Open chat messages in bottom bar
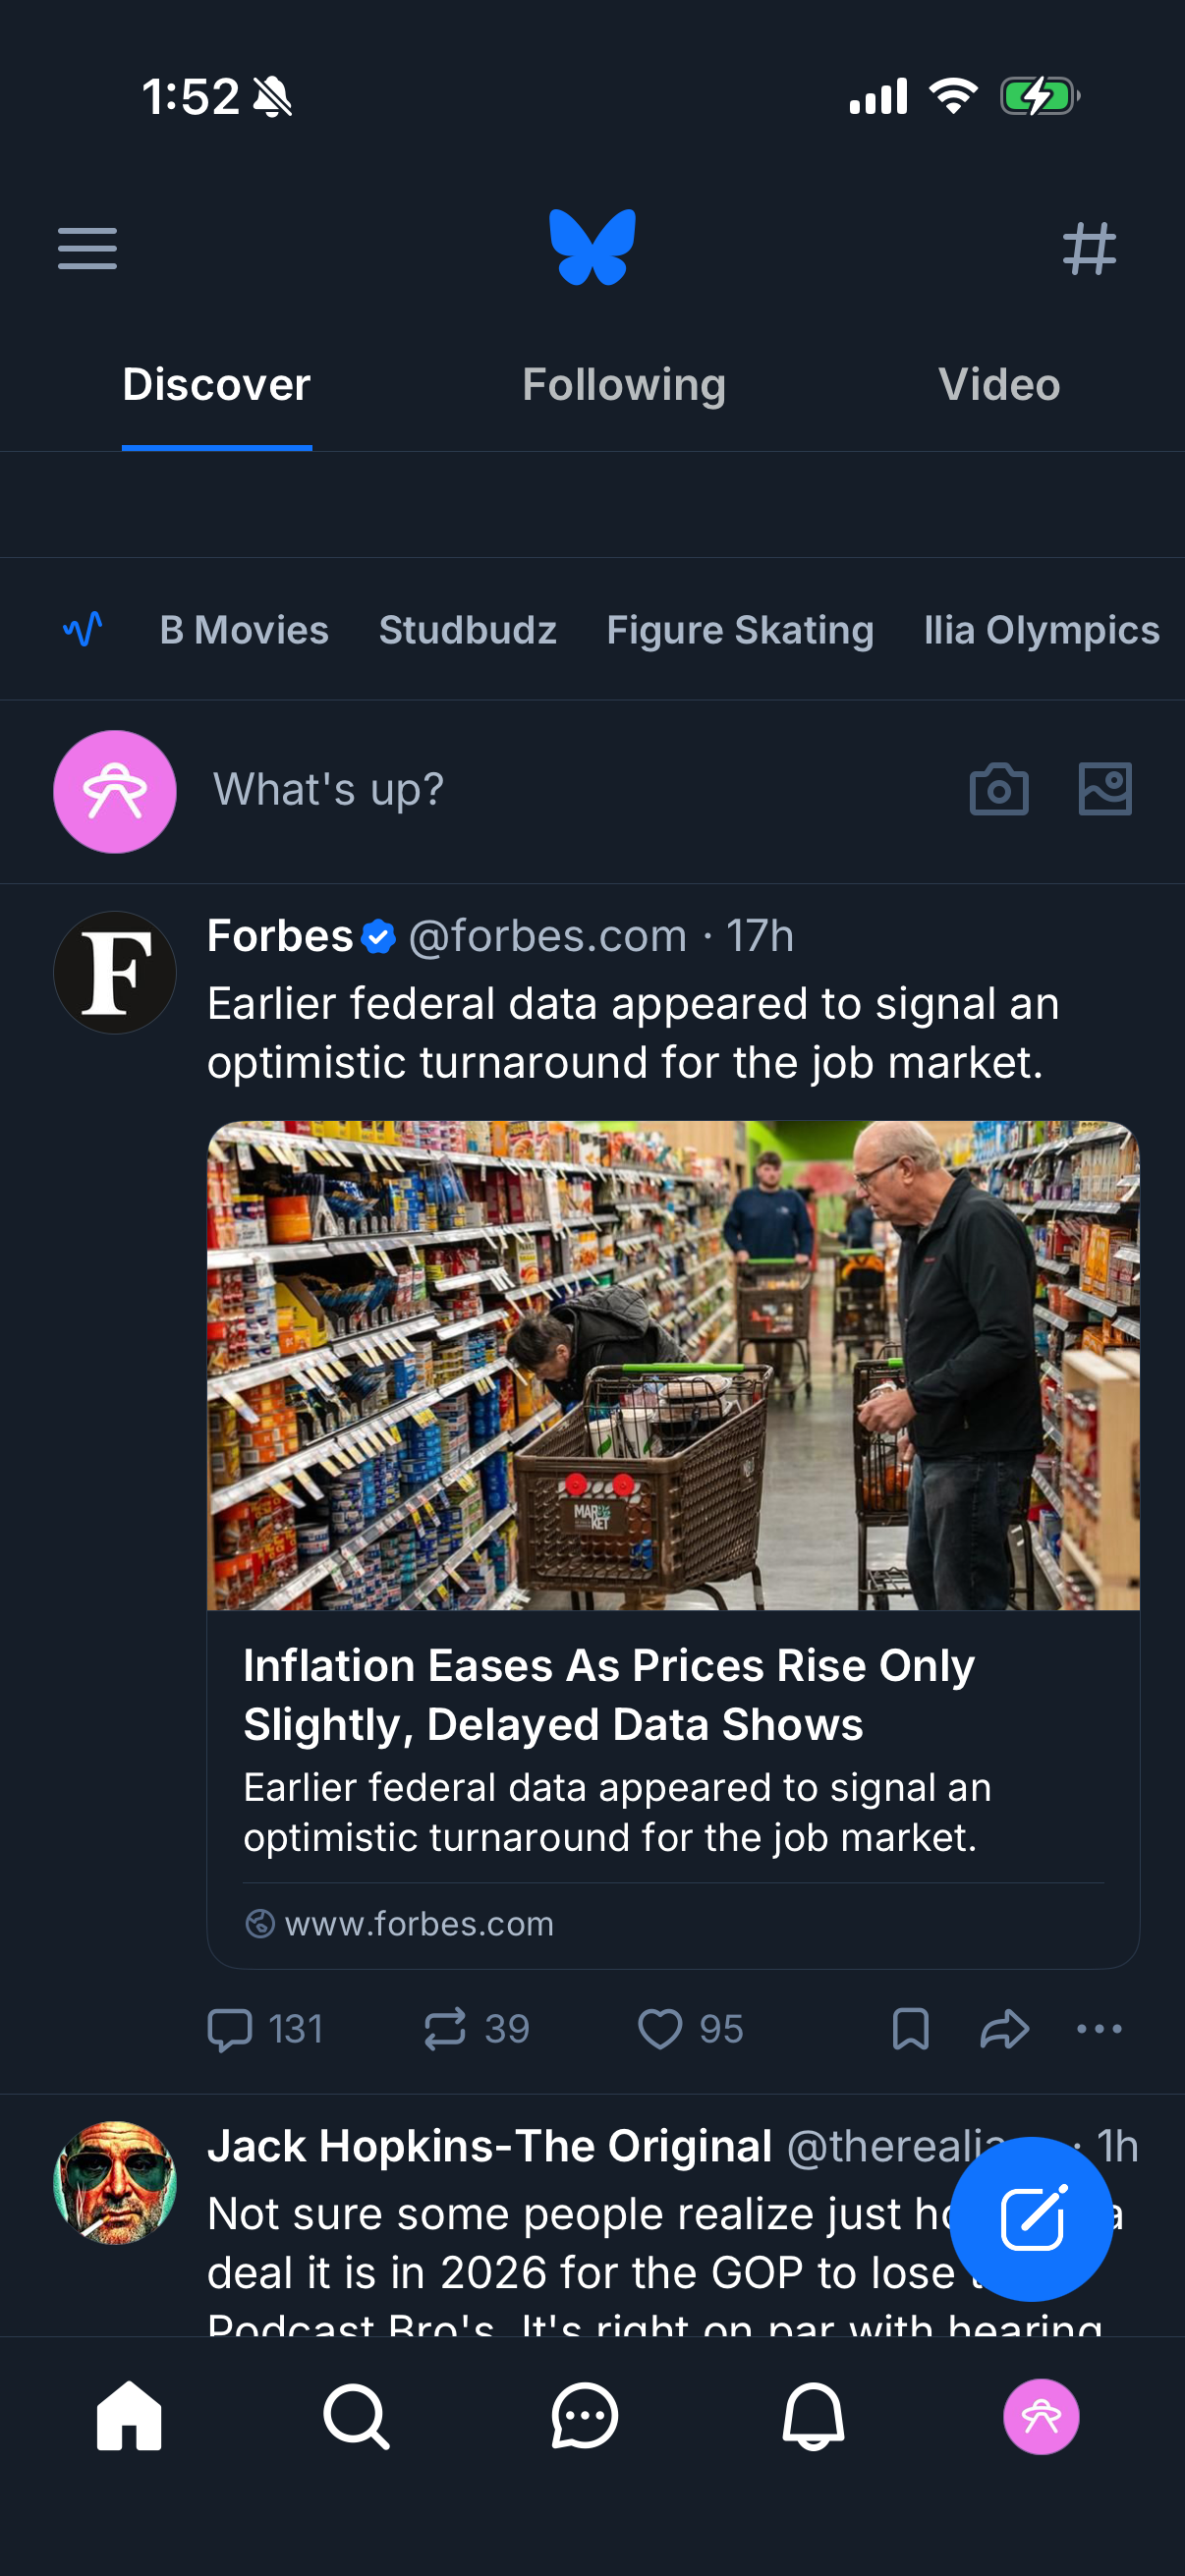The image size is (1185, 2576). coord(585,2416)
